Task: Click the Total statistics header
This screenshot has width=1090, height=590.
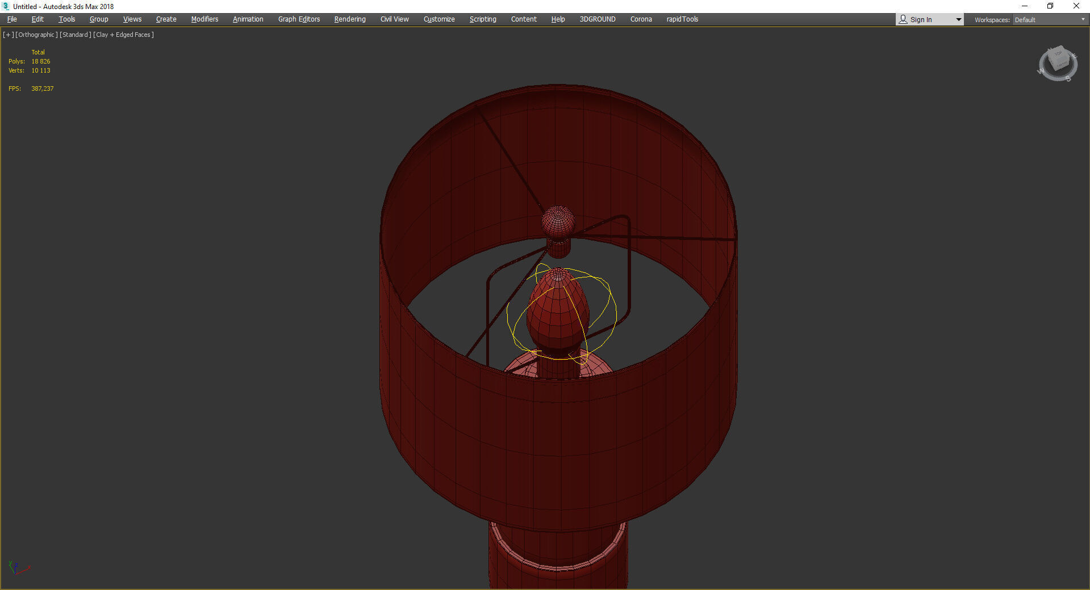Action: coord(38,52)
